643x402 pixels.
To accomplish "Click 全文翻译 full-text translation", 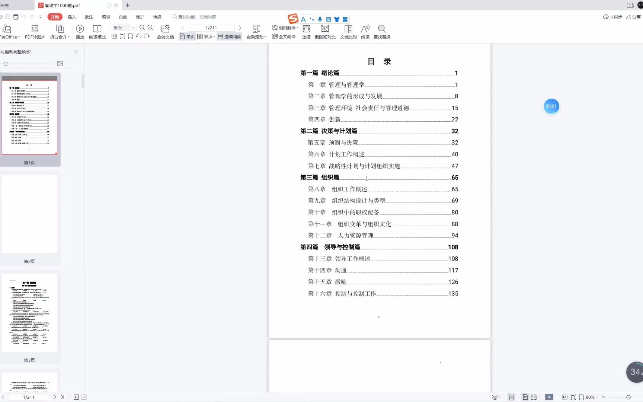I will pyautogui.click(x=284, y=36).
